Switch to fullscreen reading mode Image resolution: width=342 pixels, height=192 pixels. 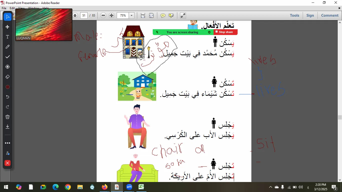click(x=183, y=15)
